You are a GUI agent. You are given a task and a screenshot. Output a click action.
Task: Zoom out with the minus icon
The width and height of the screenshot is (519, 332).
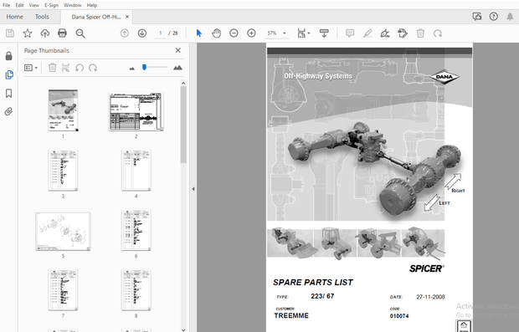coord(234,33)
